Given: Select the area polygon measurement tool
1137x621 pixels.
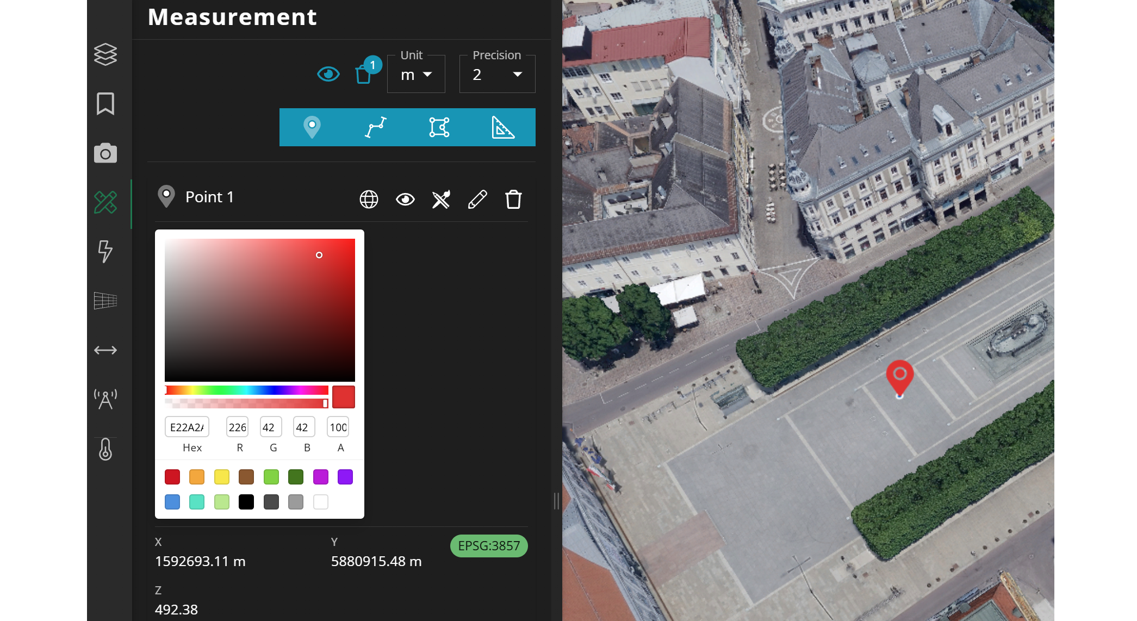Looking at the screenshot, I should point(439,127).
